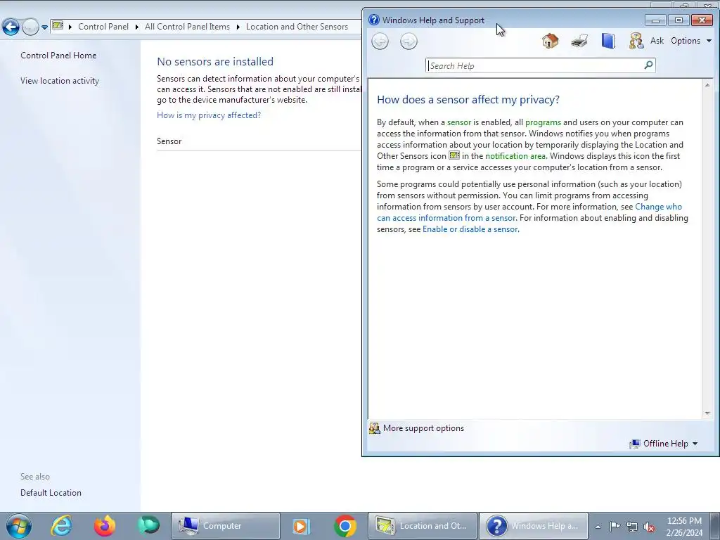Expand breadcrumb arrow after Control Panel

[137, 27]
